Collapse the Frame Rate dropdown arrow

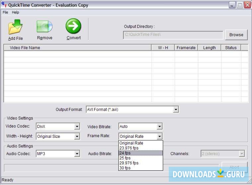(x=159, y=137)
